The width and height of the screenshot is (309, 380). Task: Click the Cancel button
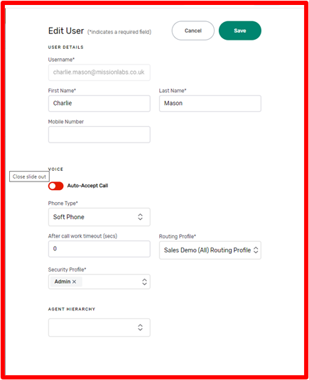[193, 30]
